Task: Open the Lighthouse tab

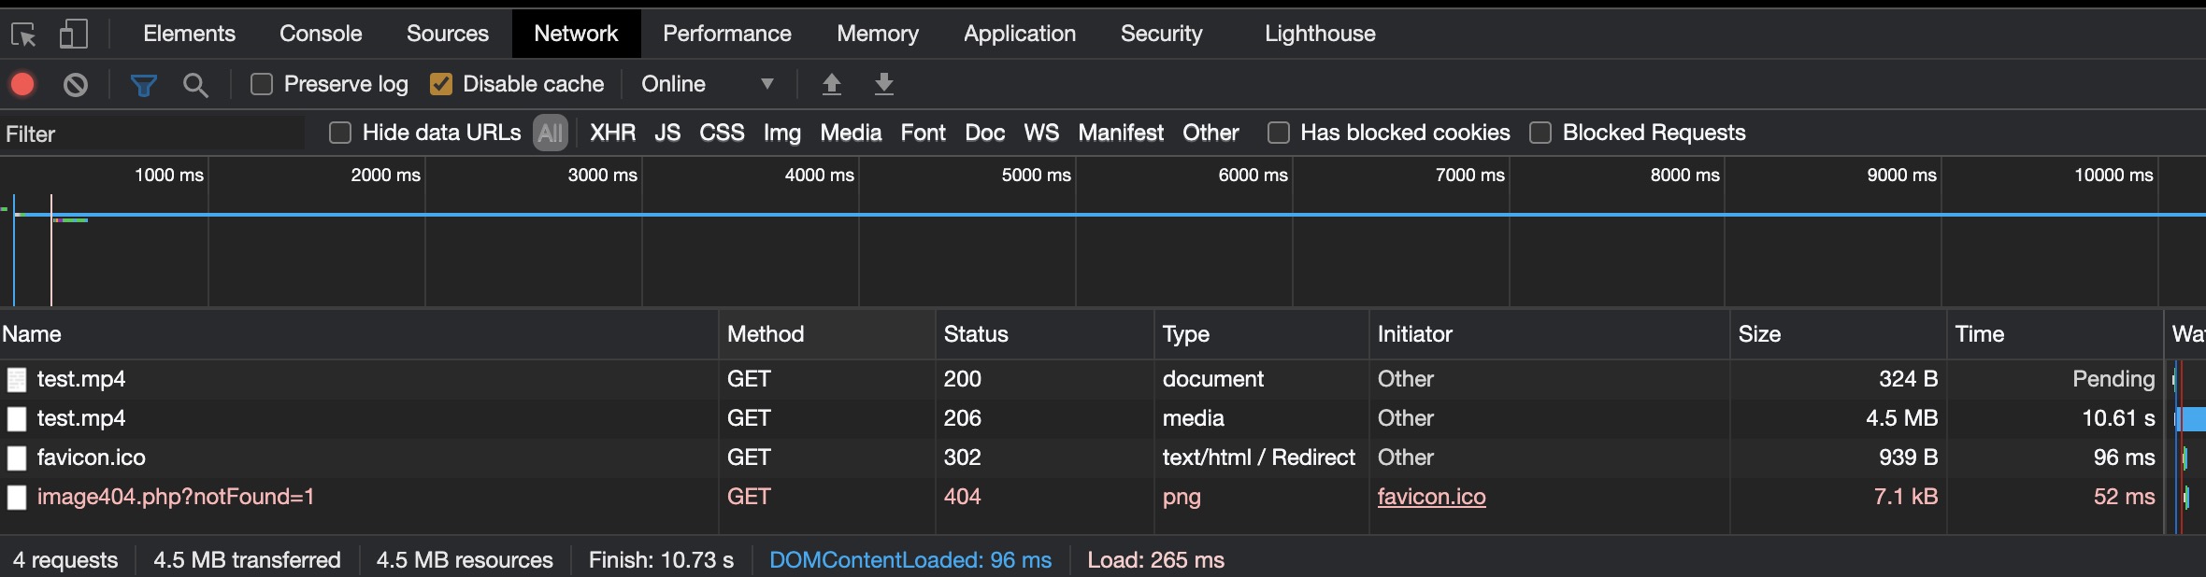Action: pos(1320,34)
